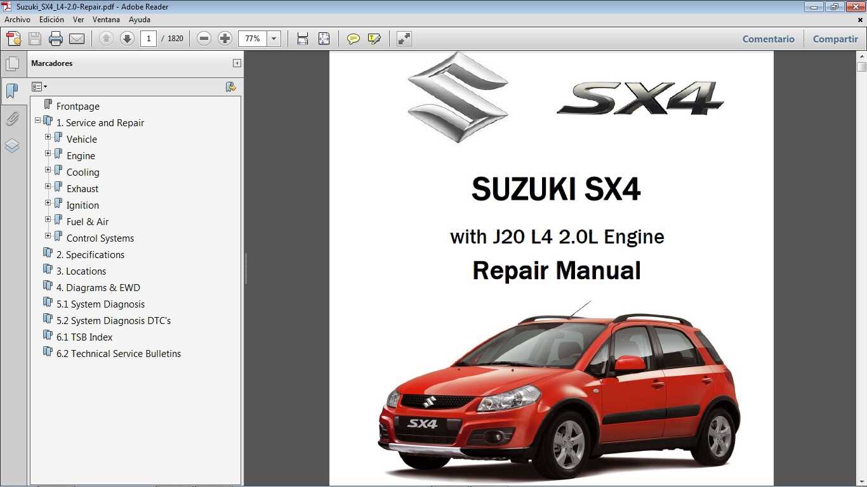Select the Vehicle bookmark
The height and width of the screenshot is (487, 867).
[x=82, y=140]
